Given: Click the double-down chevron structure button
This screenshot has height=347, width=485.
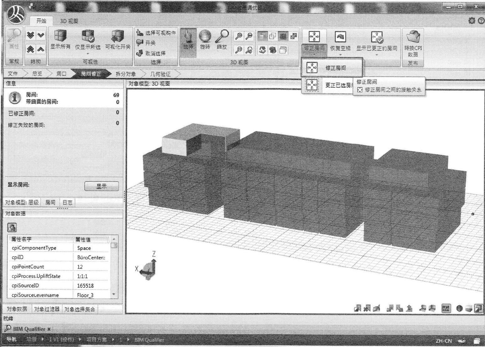Looking at the screenshot, I should (x=30, y=35).
